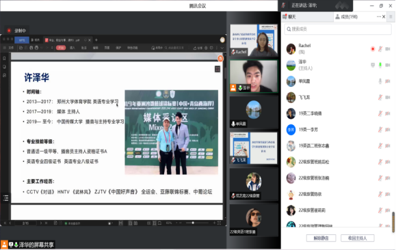Click the recording indicator red dot

(x=9, y=31)
